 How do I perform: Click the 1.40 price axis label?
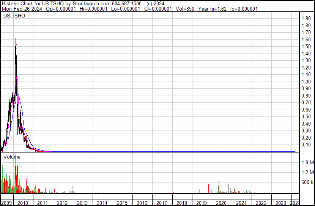(x=306, y=53)
